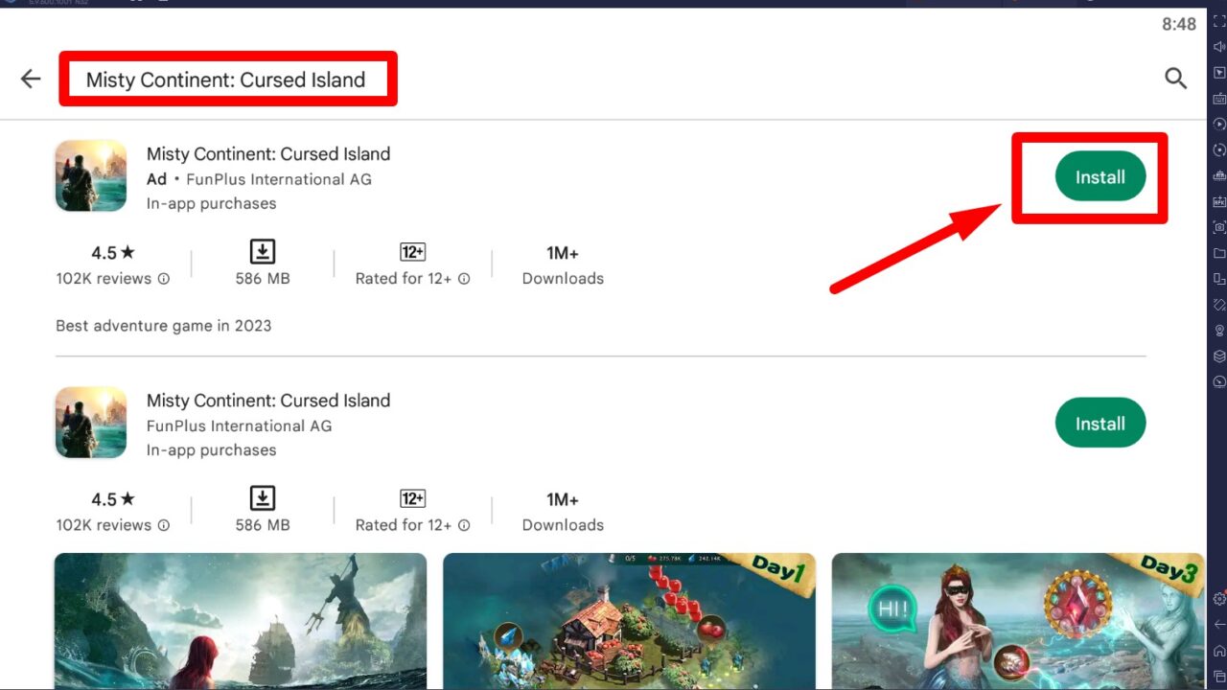The width and height of the screenshot is (1227, 690).
Task: Click the rotate screen icon in sidebar
Action: point(1219,305)
